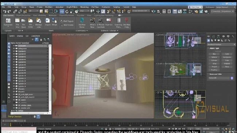237x133 pixels.
Task: Open the Workspaces Design Standard dropdown
Action: coord(226,7)
